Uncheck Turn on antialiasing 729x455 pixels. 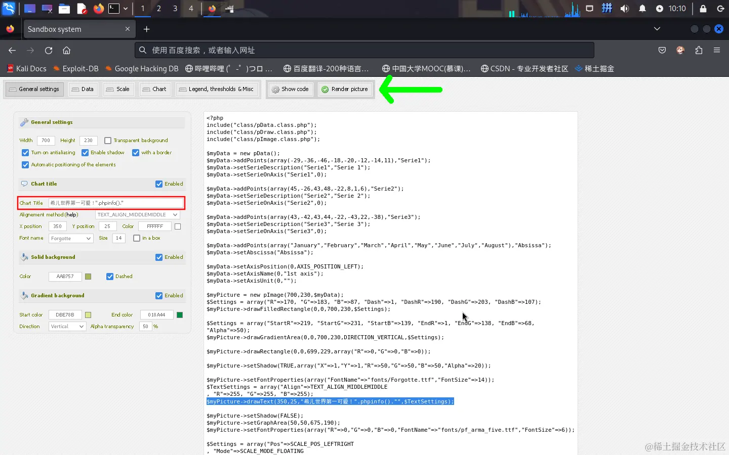(x=25, y=153)
